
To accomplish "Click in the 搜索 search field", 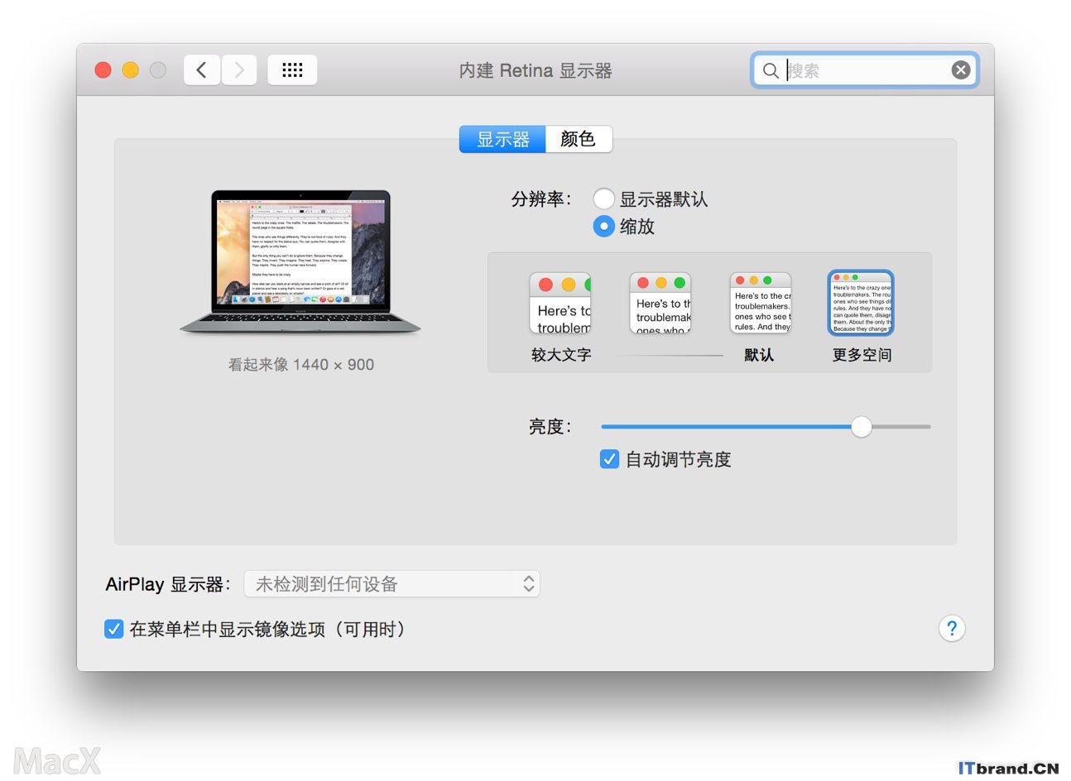I will pos(864,70).
